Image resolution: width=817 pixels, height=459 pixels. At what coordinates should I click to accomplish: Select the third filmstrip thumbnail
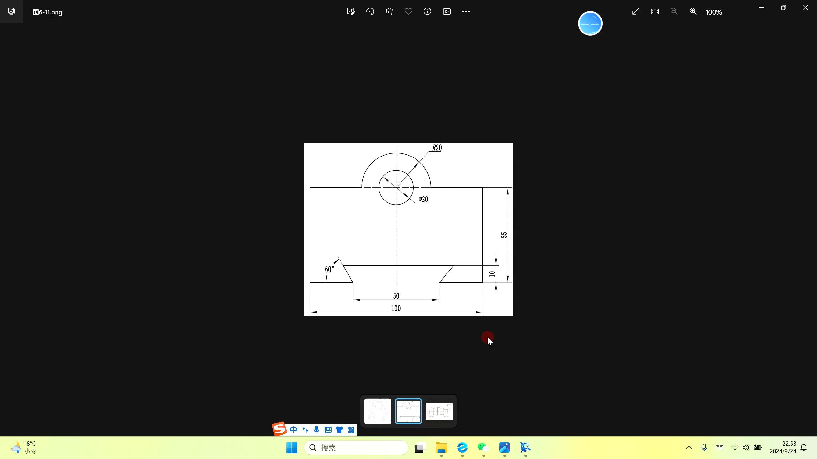point(439,412)
